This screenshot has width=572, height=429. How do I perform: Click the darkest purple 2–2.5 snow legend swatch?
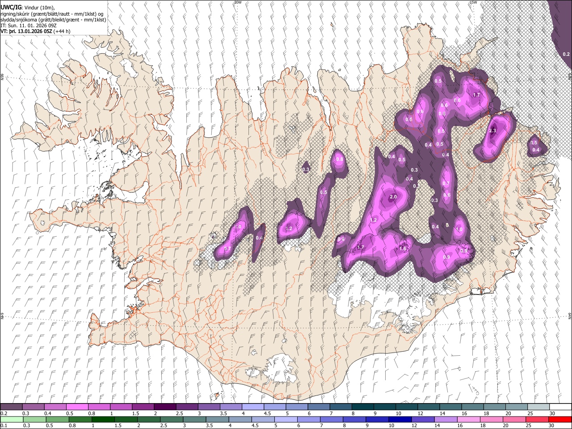pos(164,407)
